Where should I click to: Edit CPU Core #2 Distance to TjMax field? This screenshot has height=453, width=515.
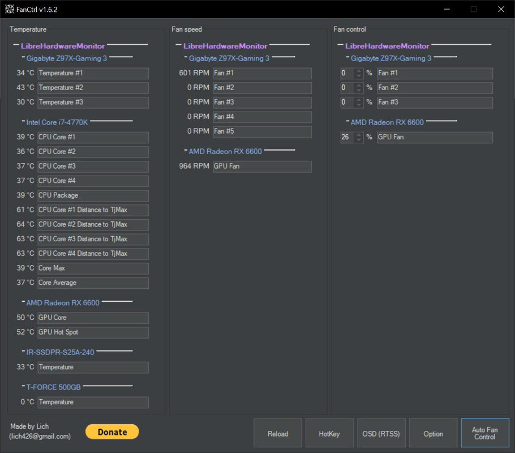coord(93,225)
